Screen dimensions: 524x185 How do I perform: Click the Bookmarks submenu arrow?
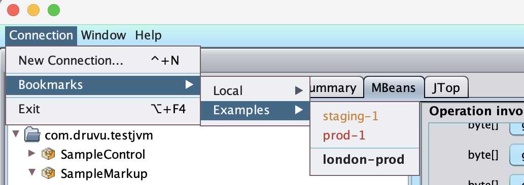coord(190,85)
